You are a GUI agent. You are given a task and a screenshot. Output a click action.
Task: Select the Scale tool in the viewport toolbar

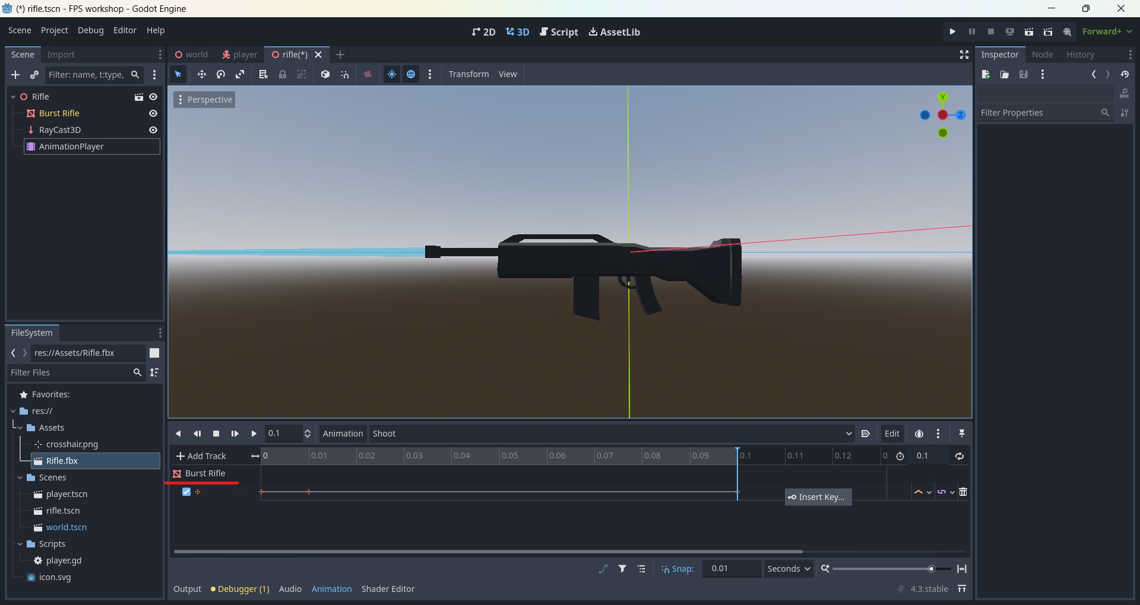coord(240,74)
